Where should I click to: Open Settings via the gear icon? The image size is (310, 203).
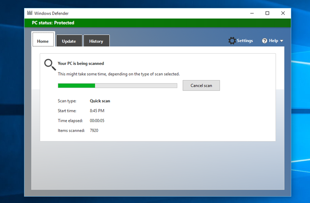tap(232, 41)
